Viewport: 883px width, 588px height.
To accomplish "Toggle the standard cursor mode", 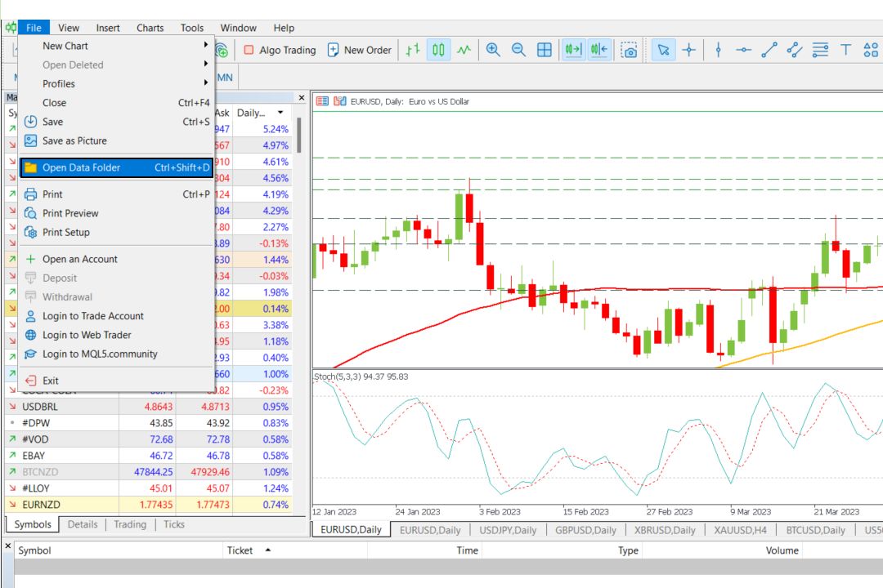I will (663, 50).
